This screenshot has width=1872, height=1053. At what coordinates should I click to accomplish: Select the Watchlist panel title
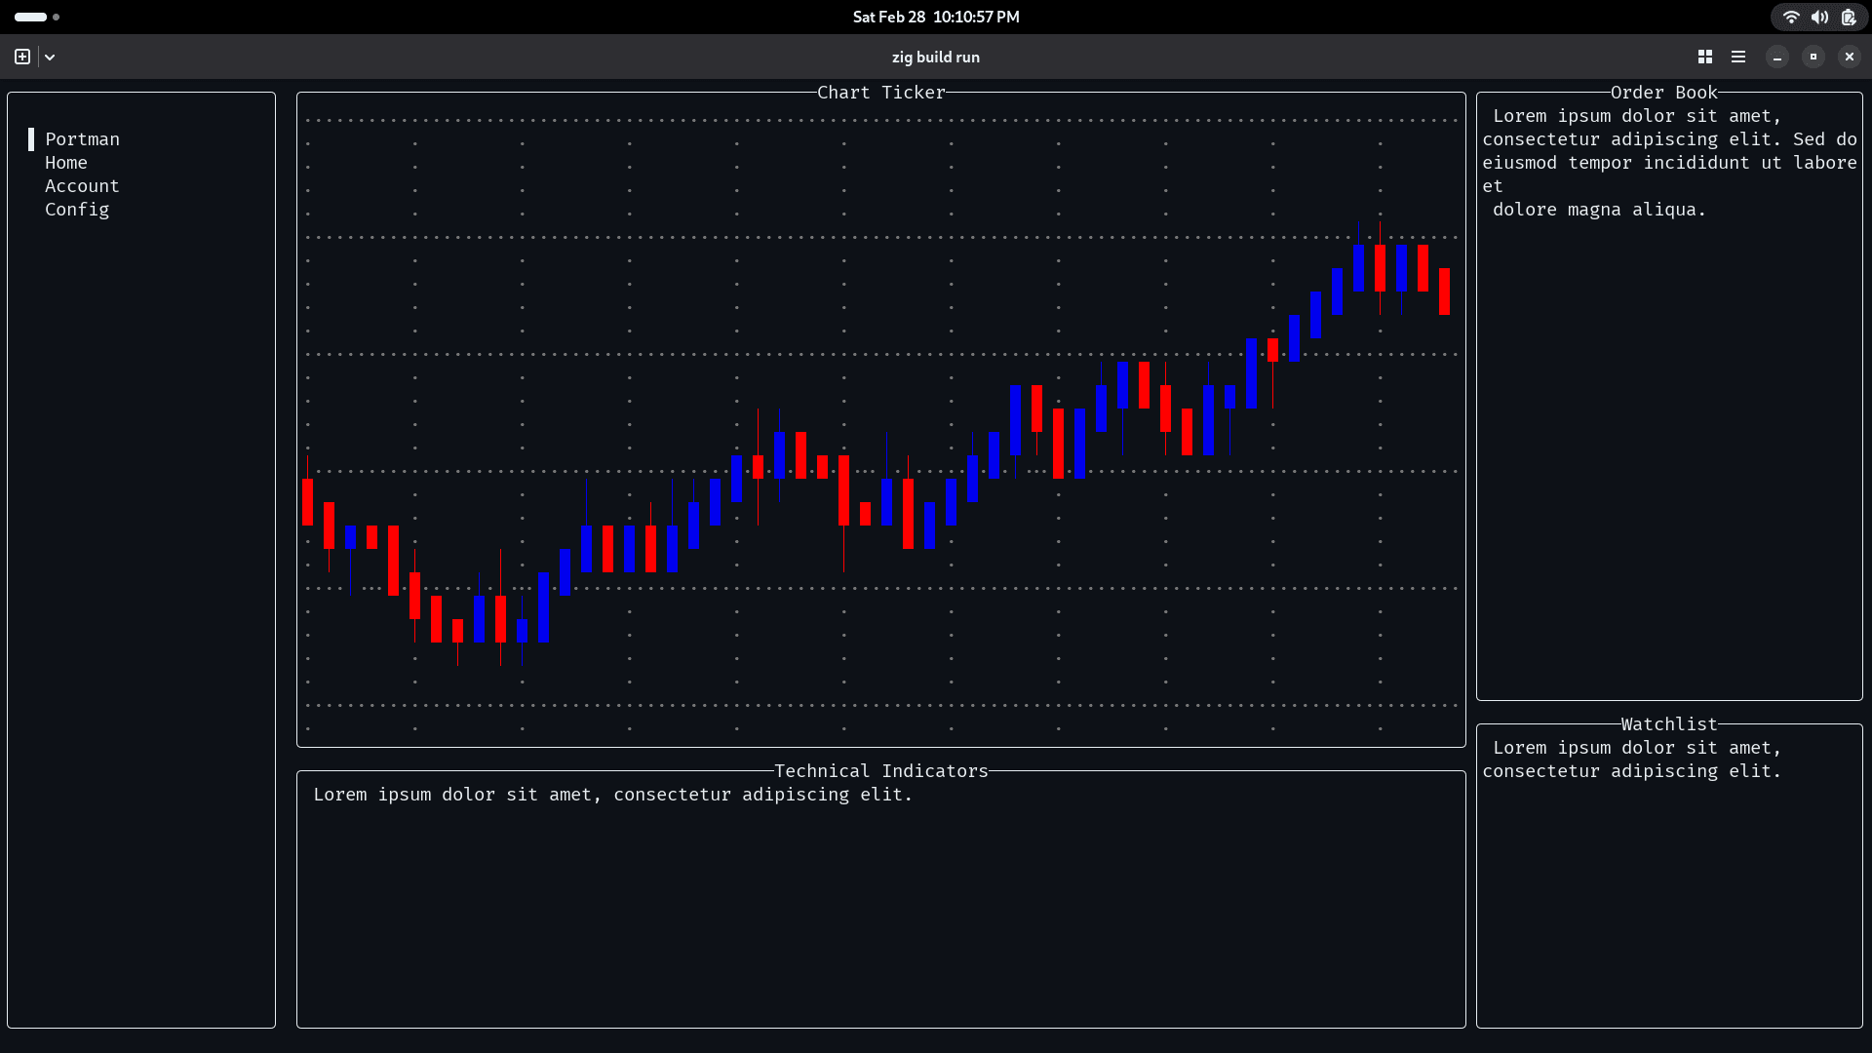click(1669, 724)
